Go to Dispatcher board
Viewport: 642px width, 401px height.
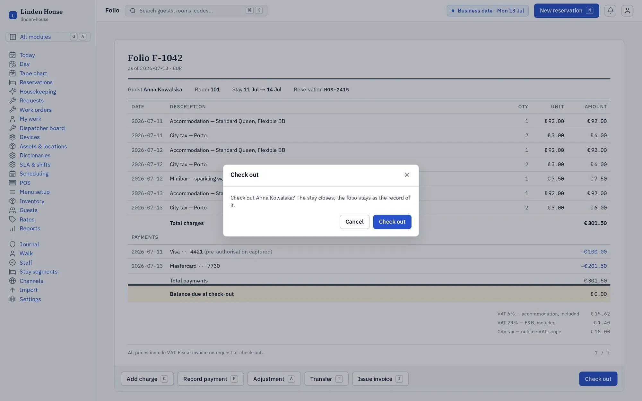click(x=42, y=128)
